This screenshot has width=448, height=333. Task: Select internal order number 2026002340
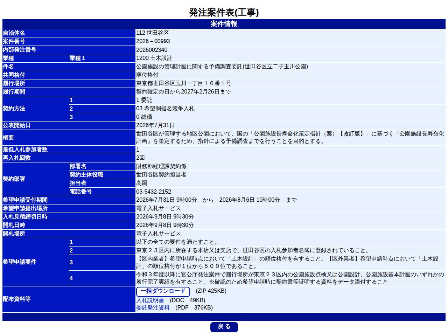coord(152,50)
